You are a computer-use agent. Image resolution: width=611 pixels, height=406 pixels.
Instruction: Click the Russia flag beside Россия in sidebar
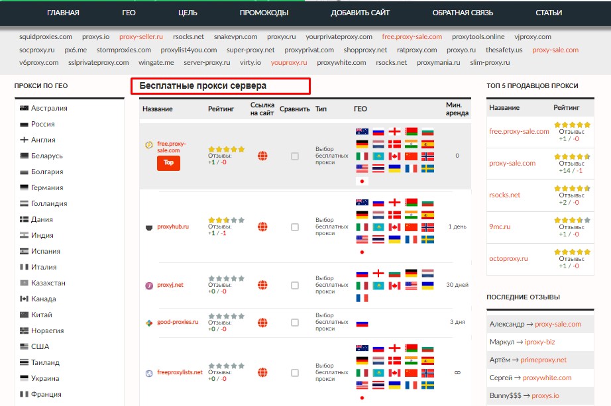[24, 125]
